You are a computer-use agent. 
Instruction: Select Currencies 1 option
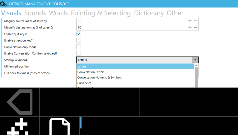[x=135, y=83]
